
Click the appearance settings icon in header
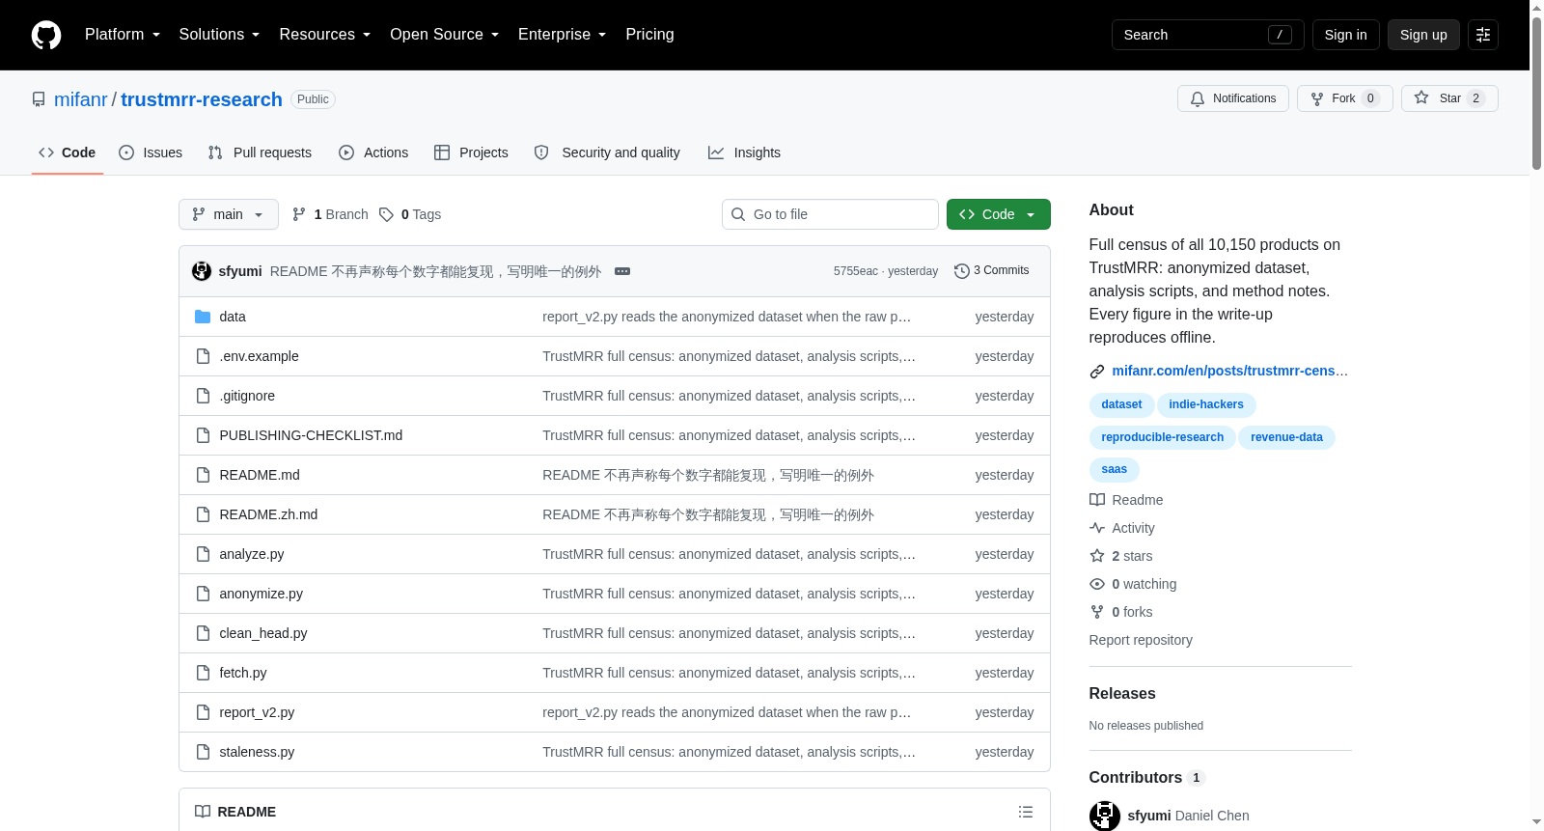pos(1483,35)
